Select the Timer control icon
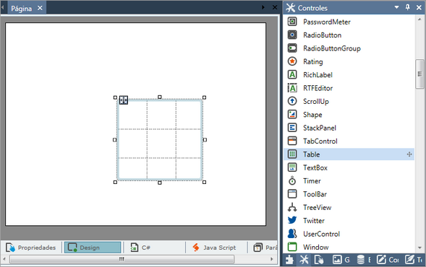426x267 pixels. point(292,180)
